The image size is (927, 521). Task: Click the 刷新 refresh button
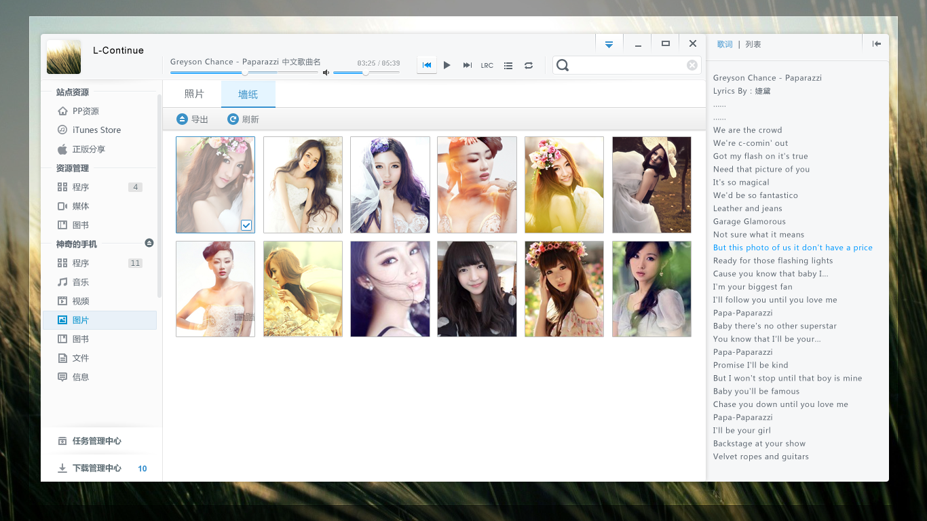[x=244, y=119]
